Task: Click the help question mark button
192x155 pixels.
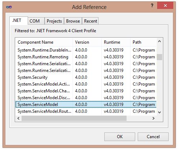Action: coord(152,5)
